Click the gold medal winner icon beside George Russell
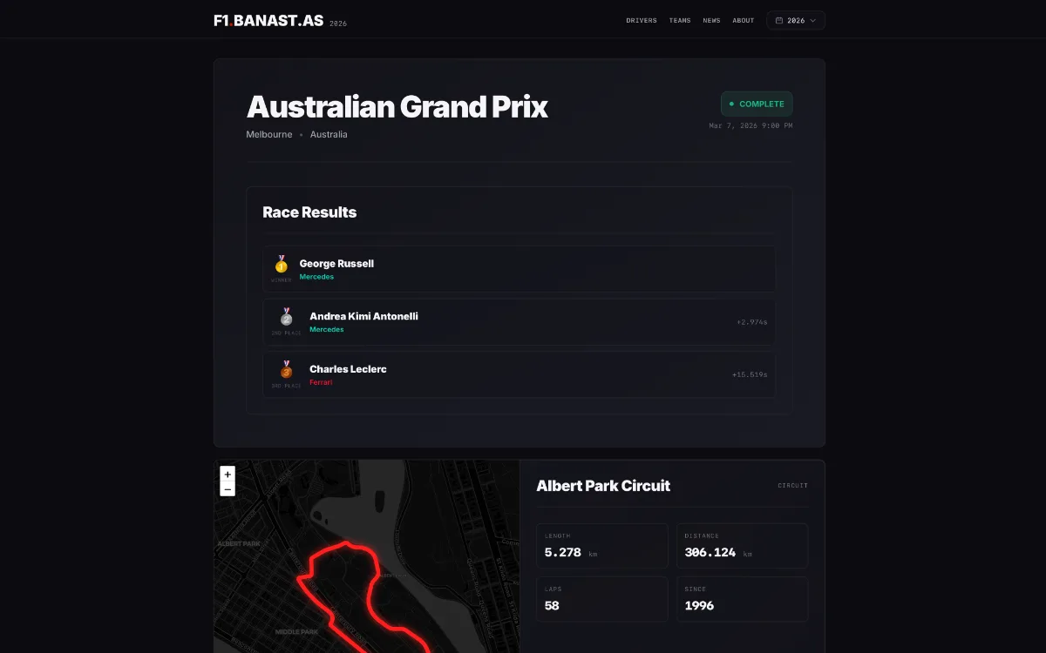1046x653 pixels. click(281, 266)
